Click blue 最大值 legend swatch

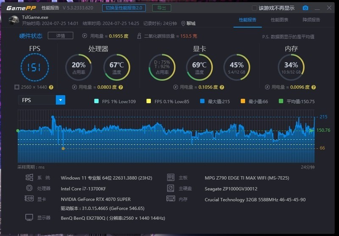click(203, 101)
